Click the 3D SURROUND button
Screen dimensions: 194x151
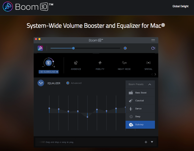click(x=49, y=72)
